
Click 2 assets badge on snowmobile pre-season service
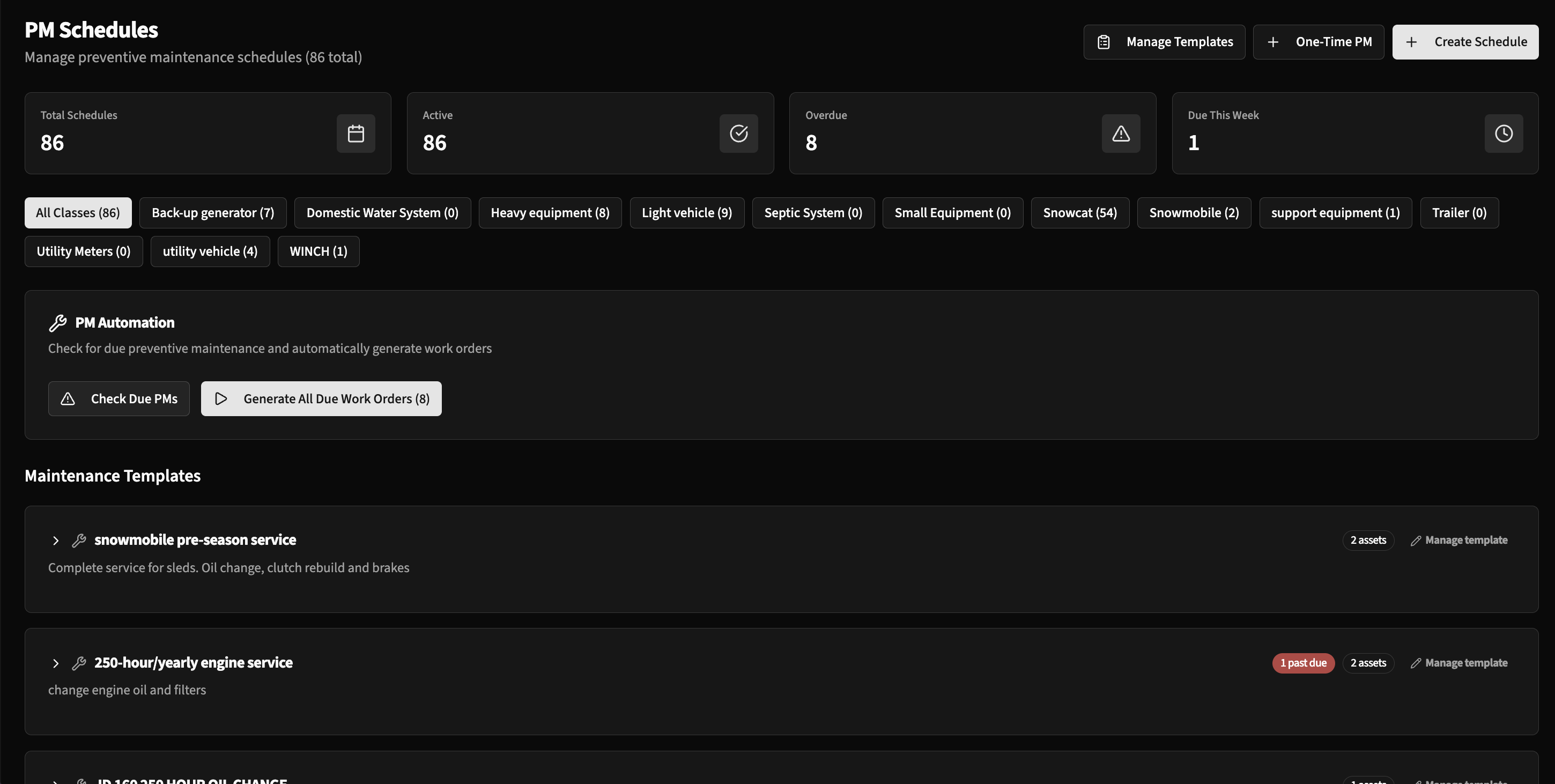coord(1368,540)
